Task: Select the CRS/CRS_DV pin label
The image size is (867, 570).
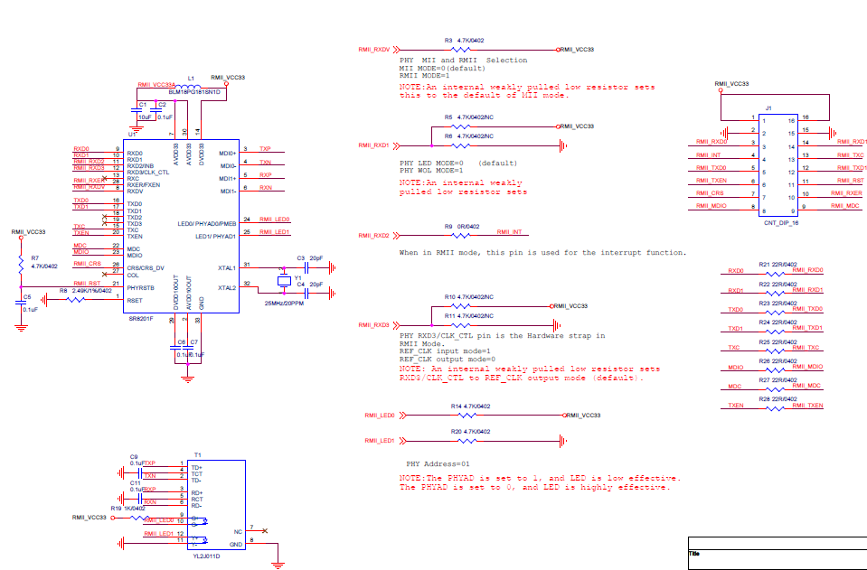Action: pyautogui.click(x=146, y=268)
